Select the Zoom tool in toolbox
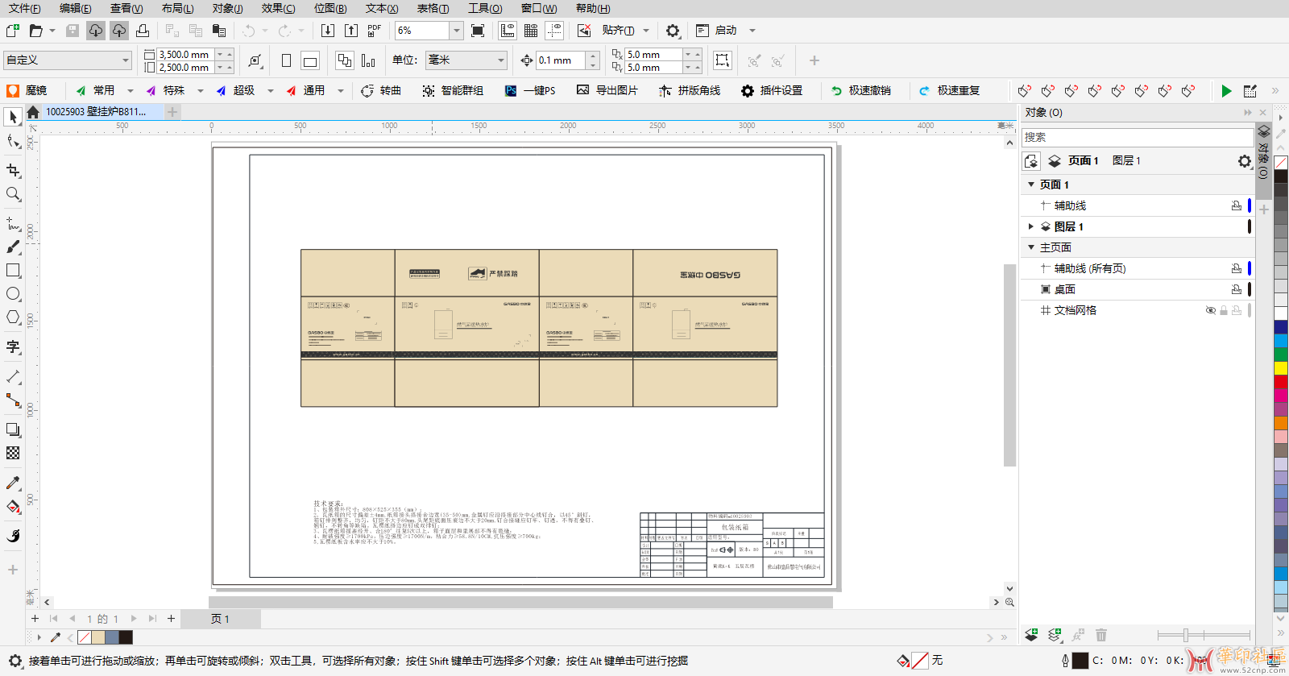This screenshot has height=676, width=1289. (x=13, y=194)
